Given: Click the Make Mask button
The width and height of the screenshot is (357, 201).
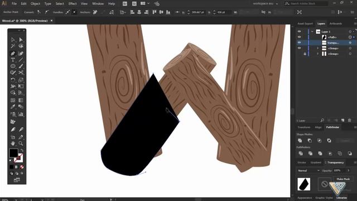Looking at the screenshot, I should tap(343, 179).
